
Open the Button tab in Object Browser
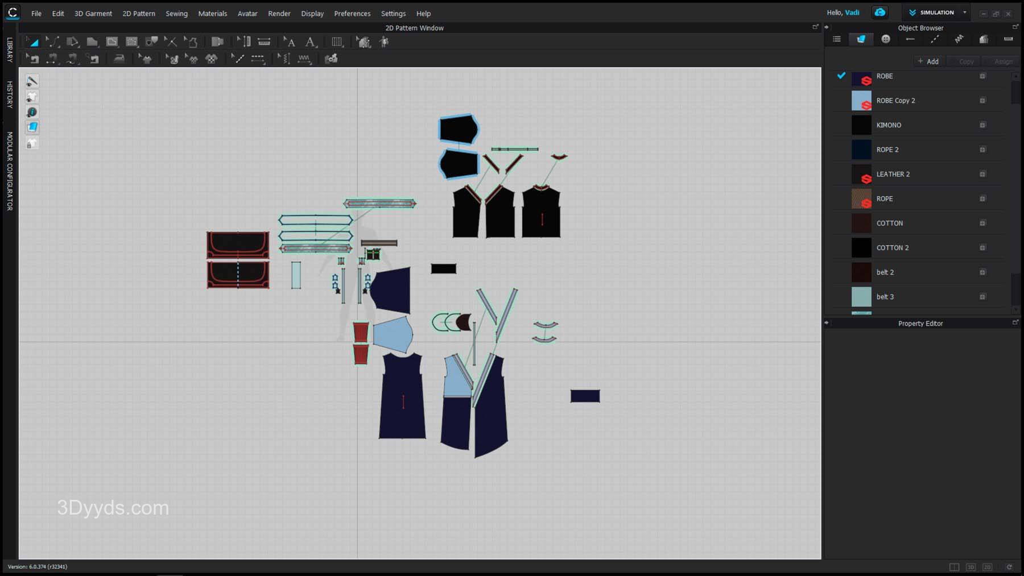click(886, 39)
